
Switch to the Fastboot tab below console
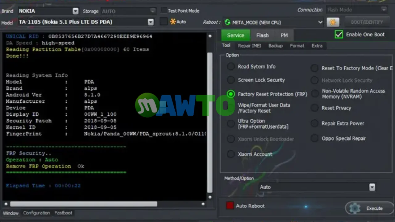63,213
